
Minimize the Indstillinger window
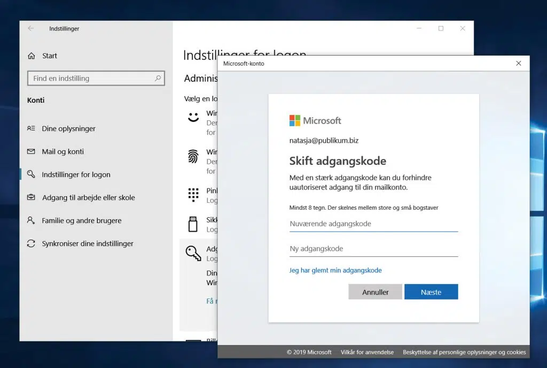tap(419, 28)
